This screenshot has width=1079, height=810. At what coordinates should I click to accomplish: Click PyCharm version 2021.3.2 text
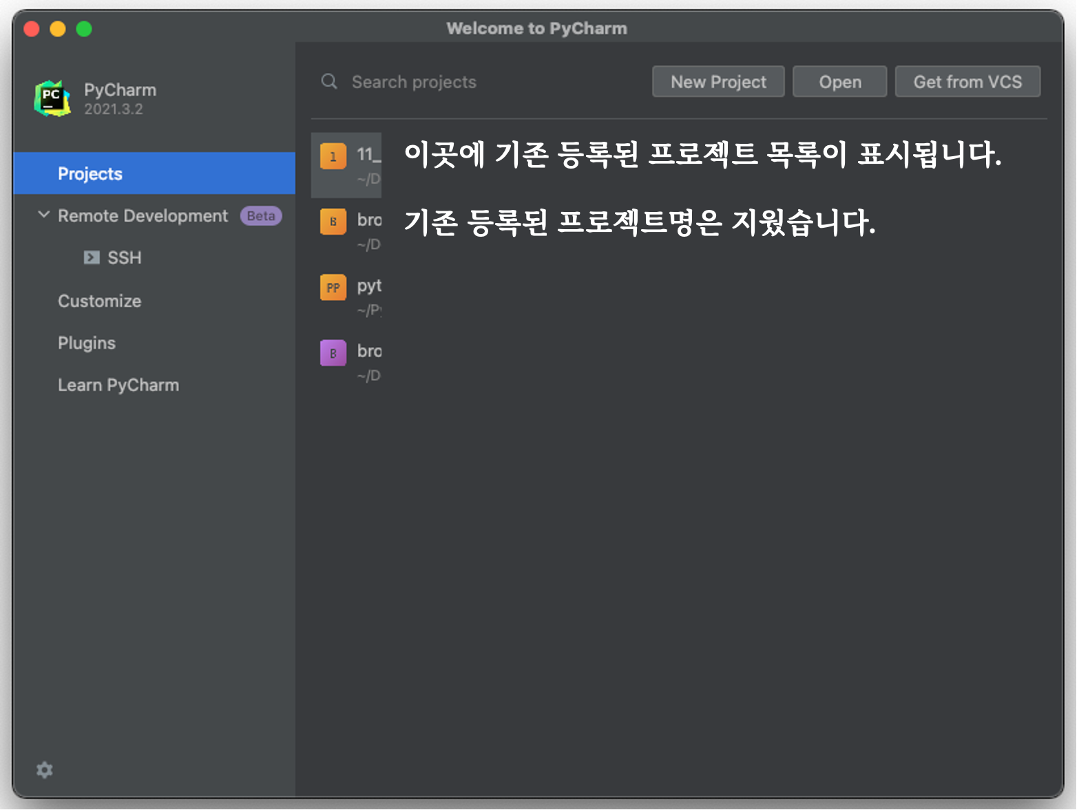click(x=114, y=109)
